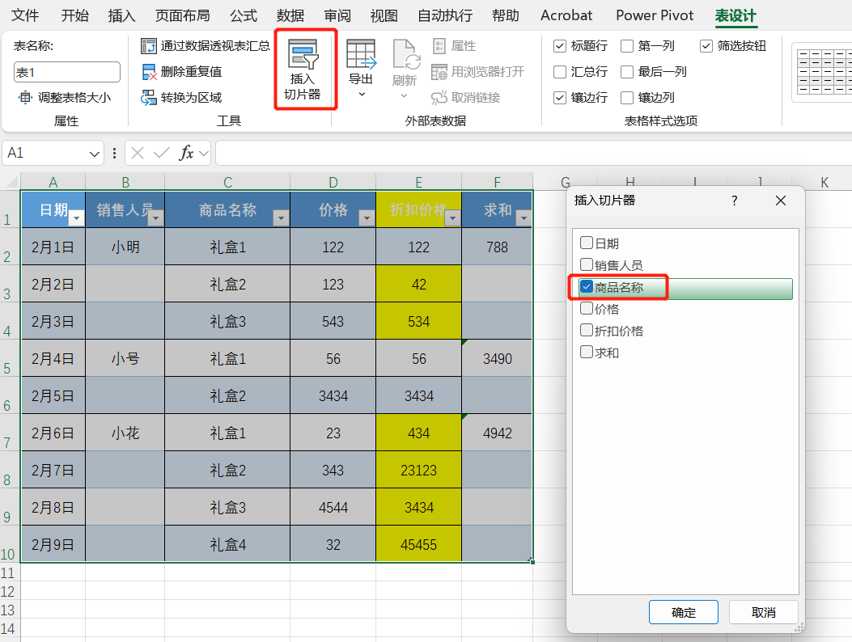Switch to the 公式 tab
Viewport: 852px width, 642px height.
(244, 15)
